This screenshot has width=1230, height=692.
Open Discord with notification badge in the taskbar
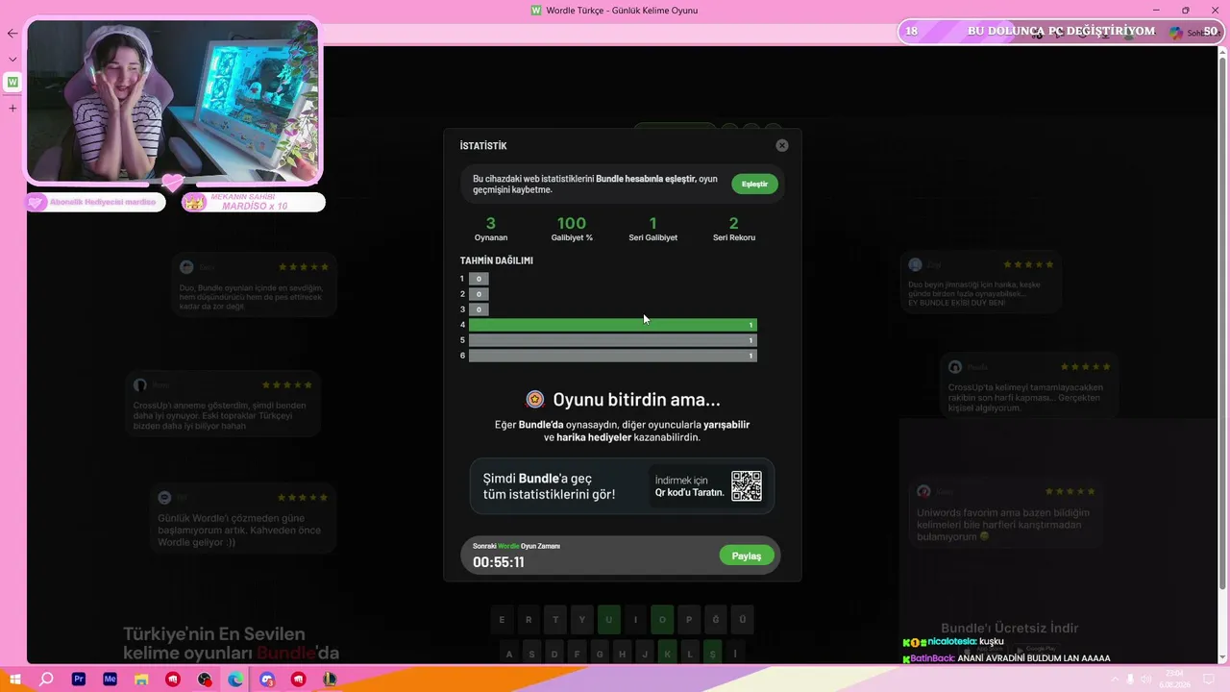point(267,680)
